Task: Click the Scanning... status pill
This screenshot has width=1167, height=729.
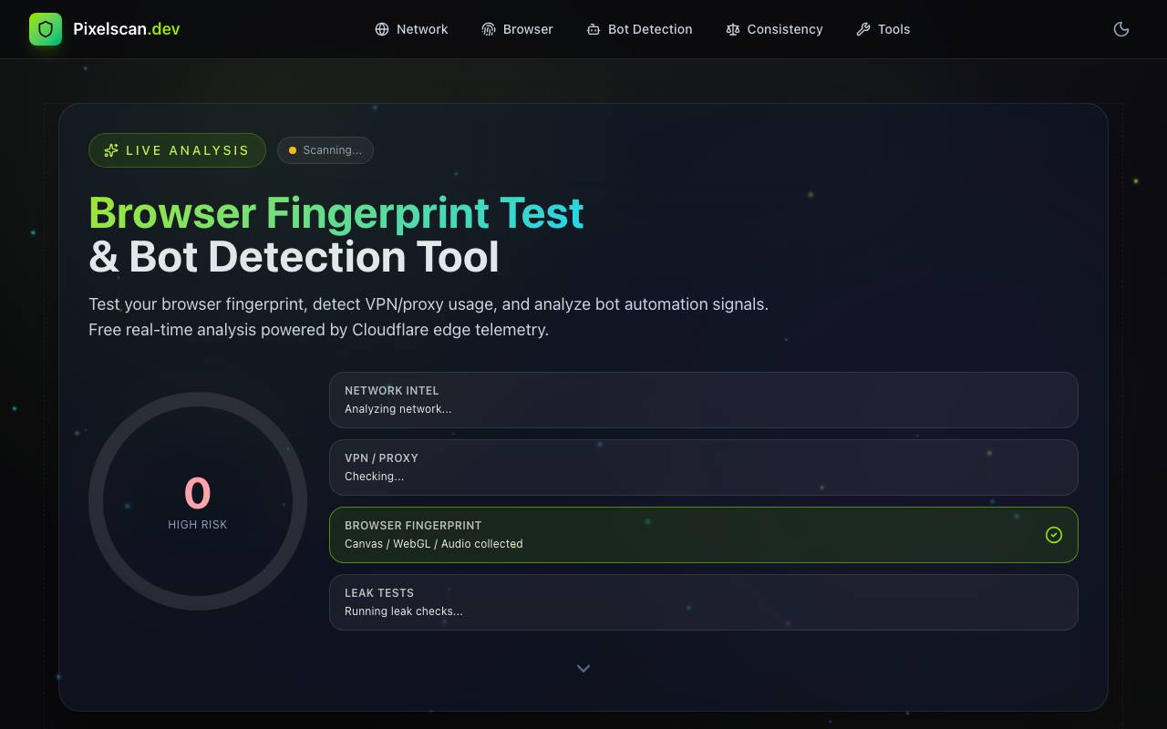Action: 325,150
